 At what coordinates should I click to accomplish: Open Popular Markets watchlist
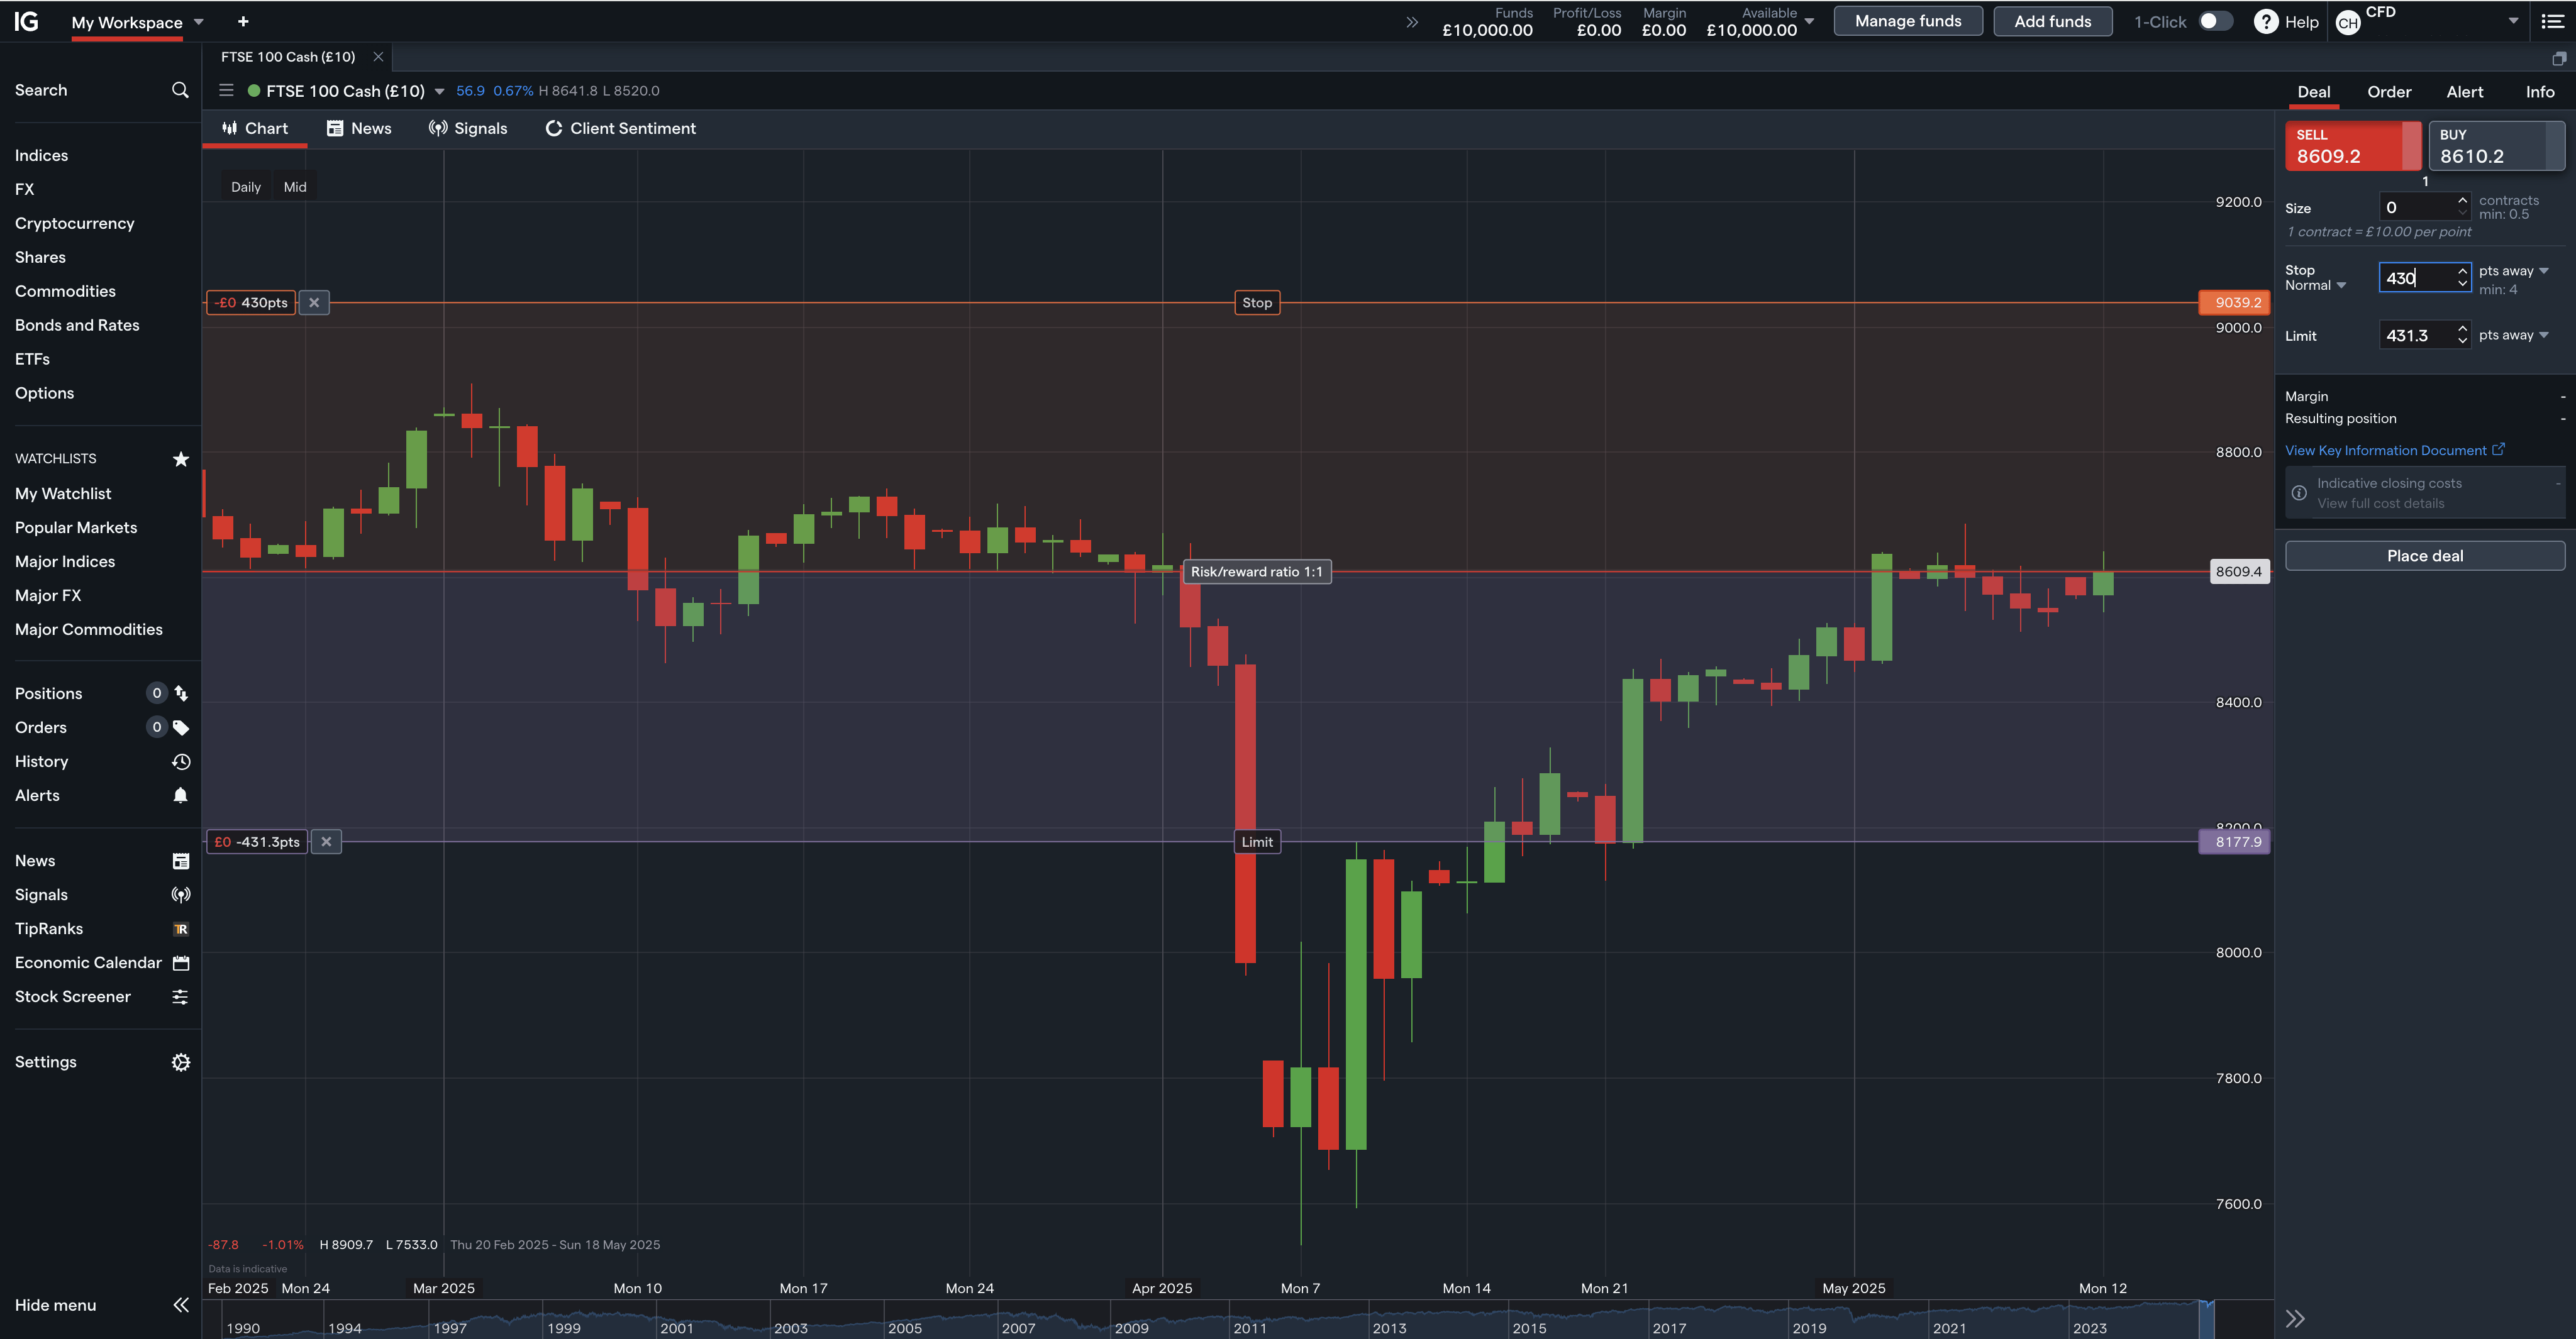click(x=76, y=527)
